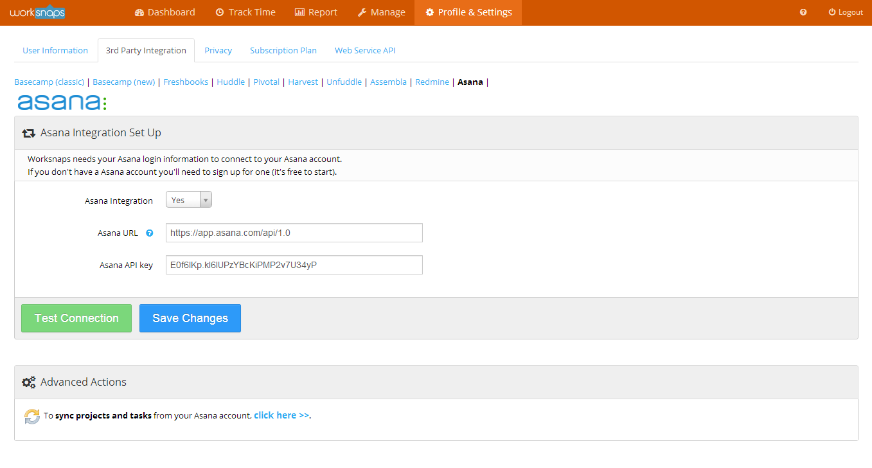Click the Save Changes button
This screenshot has width=872, height=468.
tap(190, 318)
